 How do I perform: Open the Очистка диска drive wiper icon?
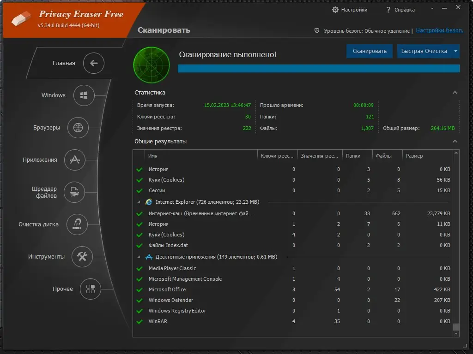[77, 224]
